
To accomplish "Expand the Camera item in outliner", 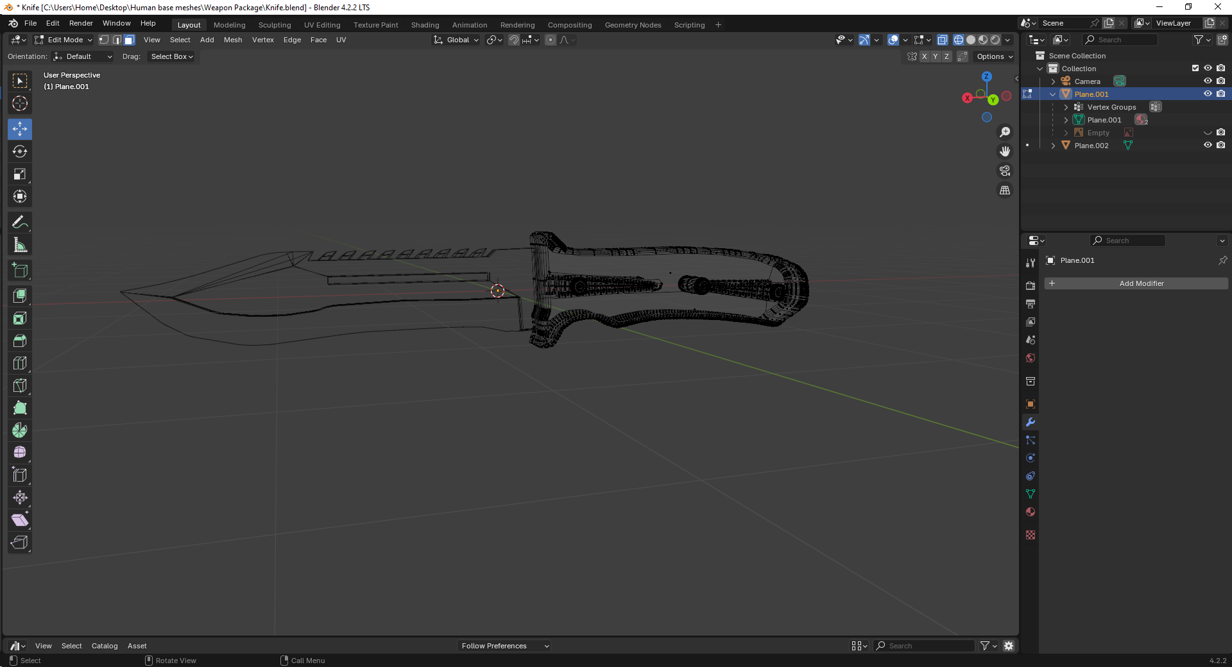I will pos(1053,81).
